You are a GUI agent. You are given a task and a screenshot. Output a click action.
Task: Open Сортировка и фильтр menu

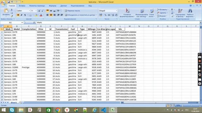180,13
